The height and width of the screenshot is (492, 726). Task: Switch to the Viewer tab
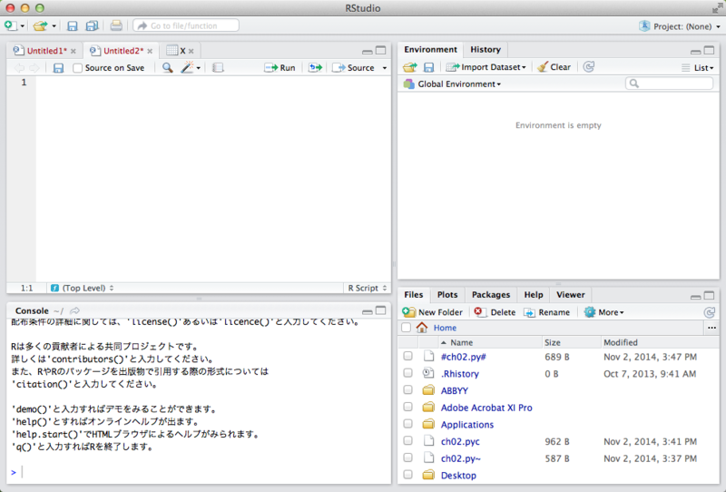[571, 295]
